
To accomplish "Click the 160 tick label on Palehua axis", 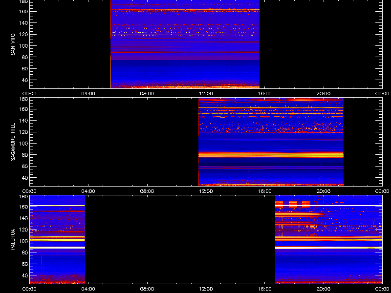I will [x=24, y=207].
